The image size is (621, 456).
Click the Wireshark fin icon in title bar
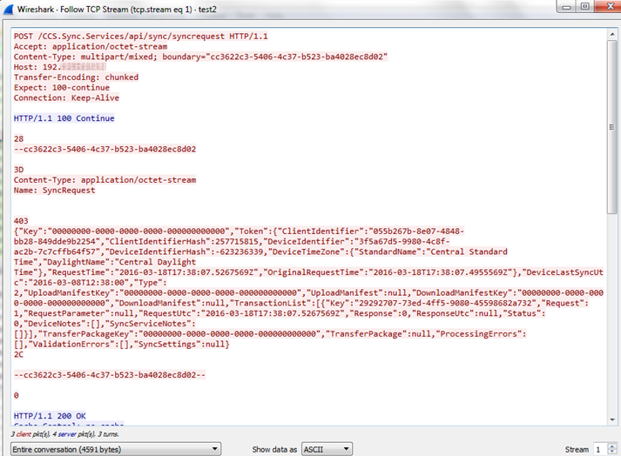(x=8, y=7)
